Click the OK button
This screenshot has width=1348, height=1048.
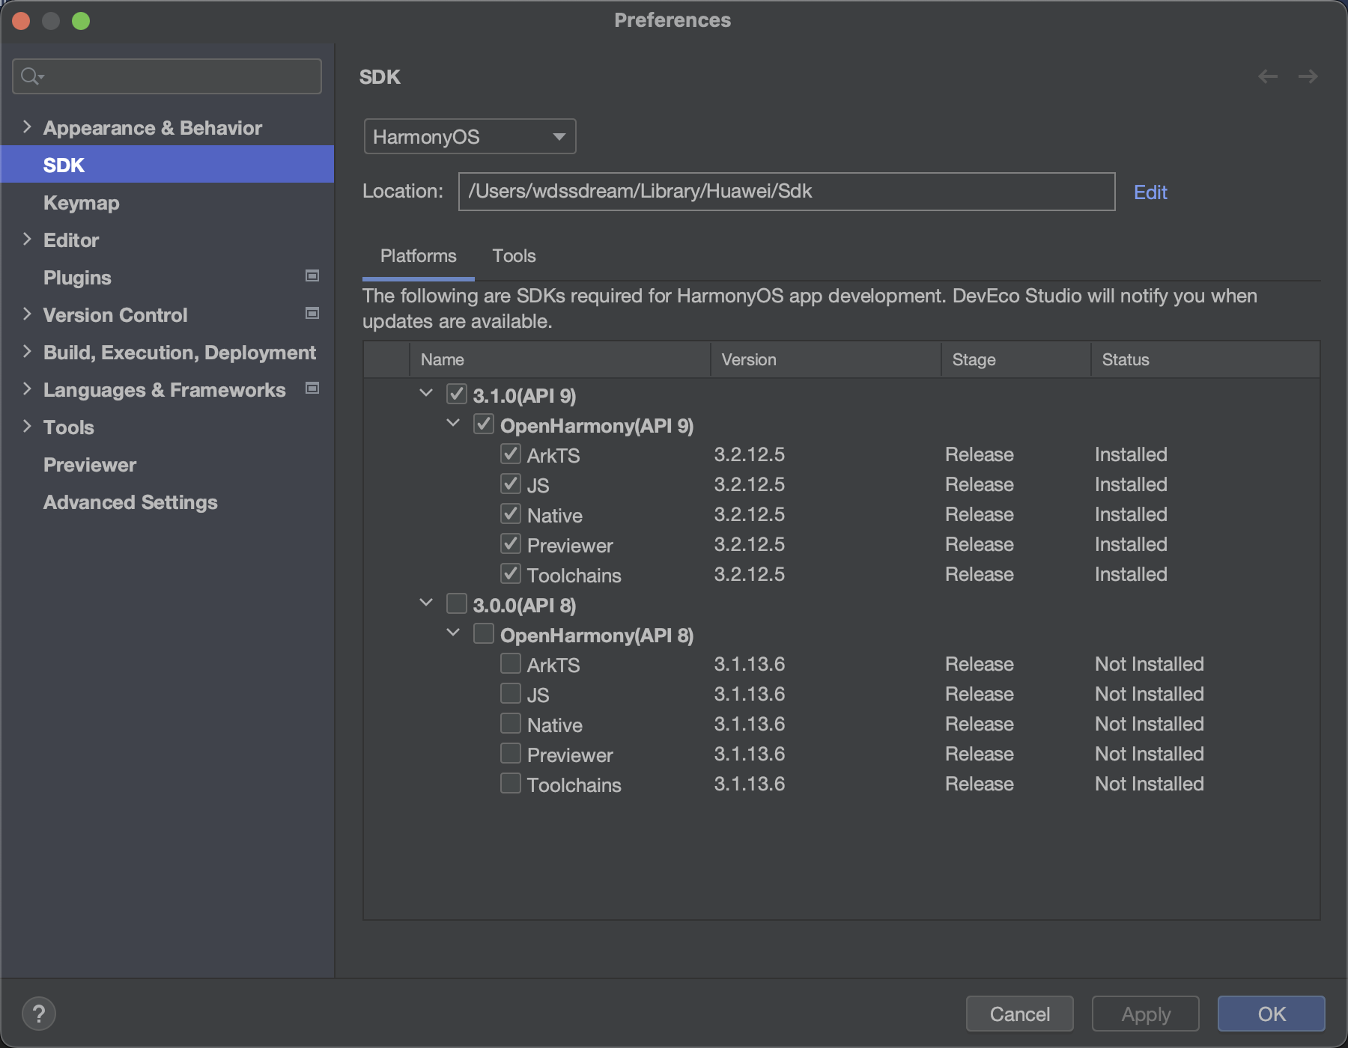tap(1271, 1014)
